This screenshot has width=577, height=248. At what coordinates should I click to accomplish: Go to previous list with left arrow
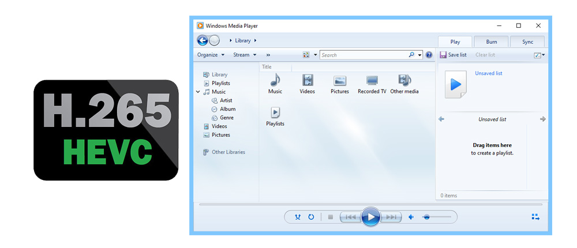point(441,119)
